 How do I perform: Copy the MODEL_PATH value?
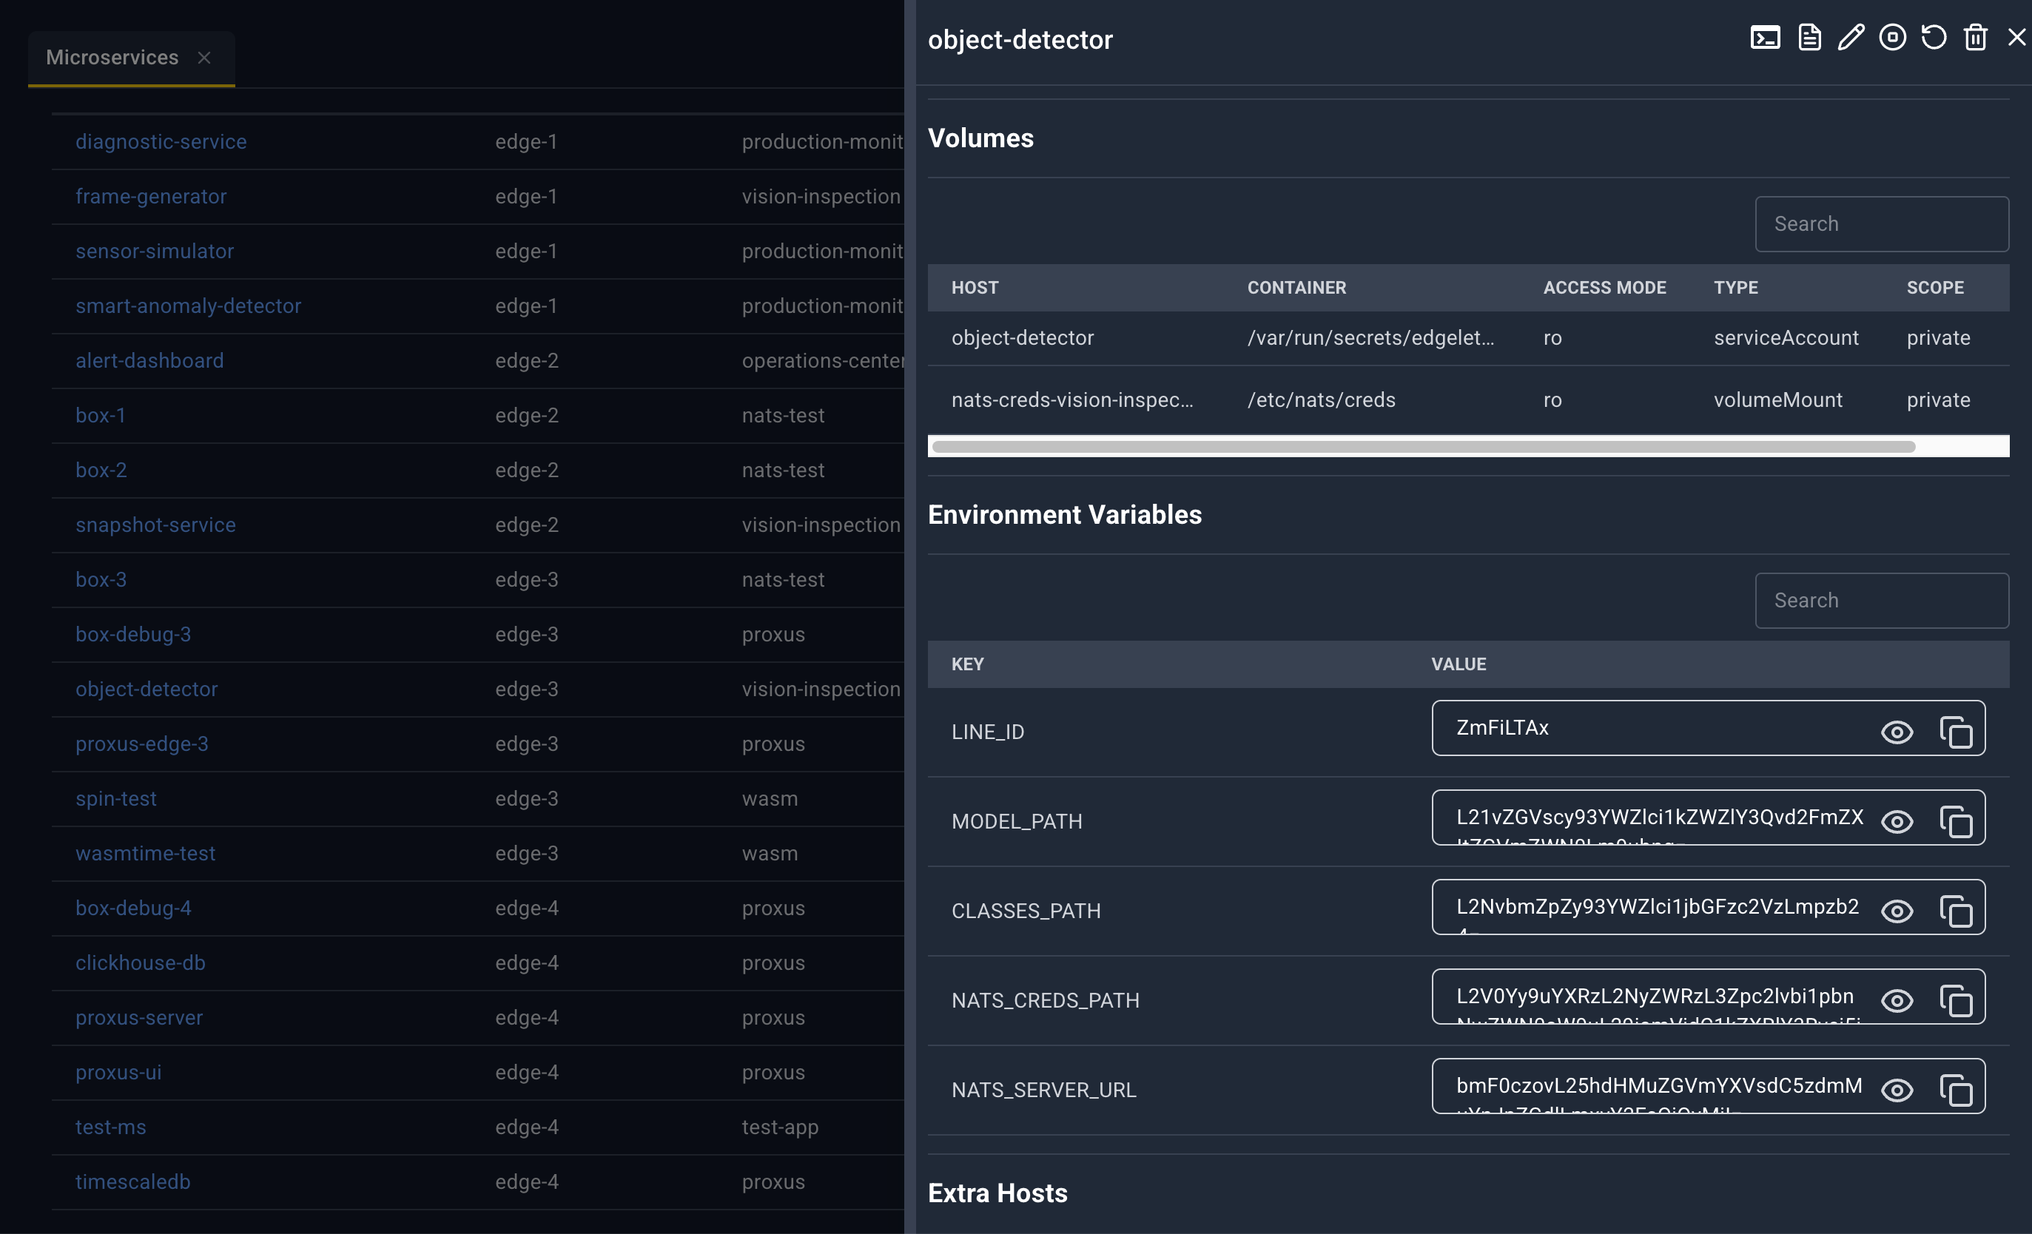click(x=1956, y=822)
